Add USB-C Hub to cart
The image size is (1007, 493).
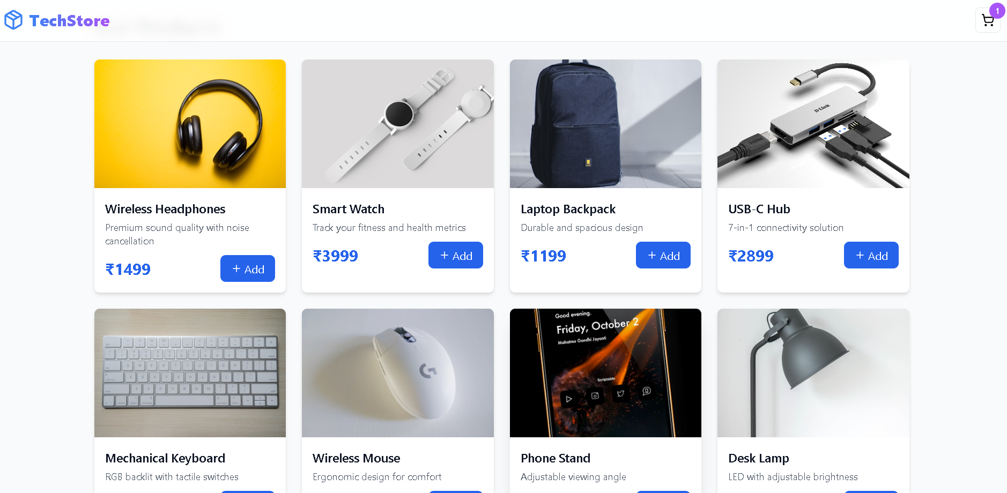(871, 255)
